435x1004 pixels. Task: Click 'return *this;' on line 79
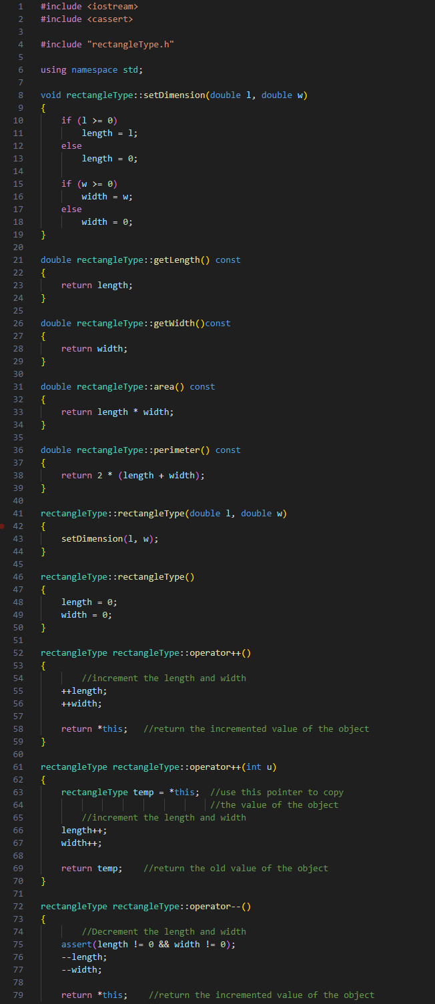tap(95, 995)
